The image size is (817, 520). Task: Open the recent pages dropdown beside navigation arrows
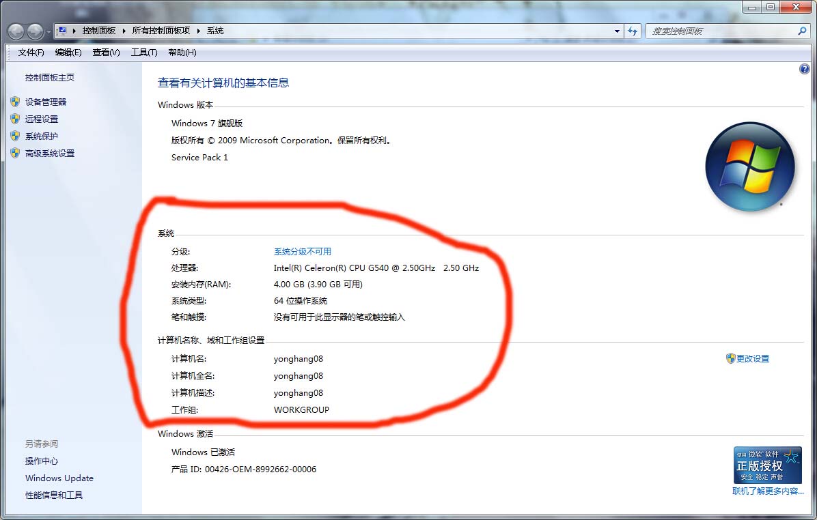[x=48, y=32]
